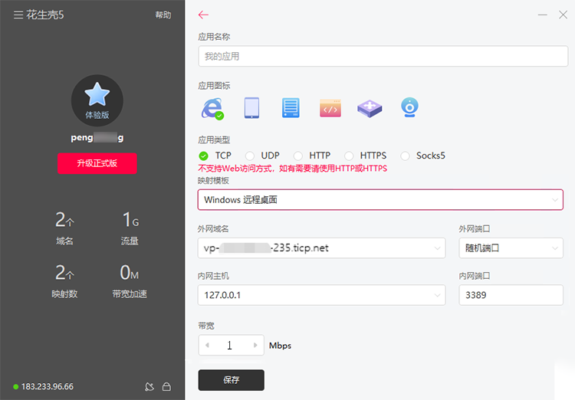Select the code window app icon
This screenshot has width=575, height=400.
coord(330,108)
